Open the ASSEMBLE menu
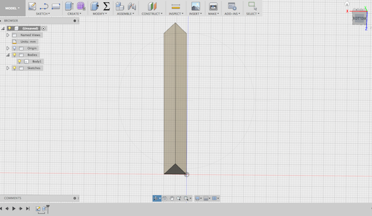Image resolution: width=372 pixels, height=216 pixels. 126,14
